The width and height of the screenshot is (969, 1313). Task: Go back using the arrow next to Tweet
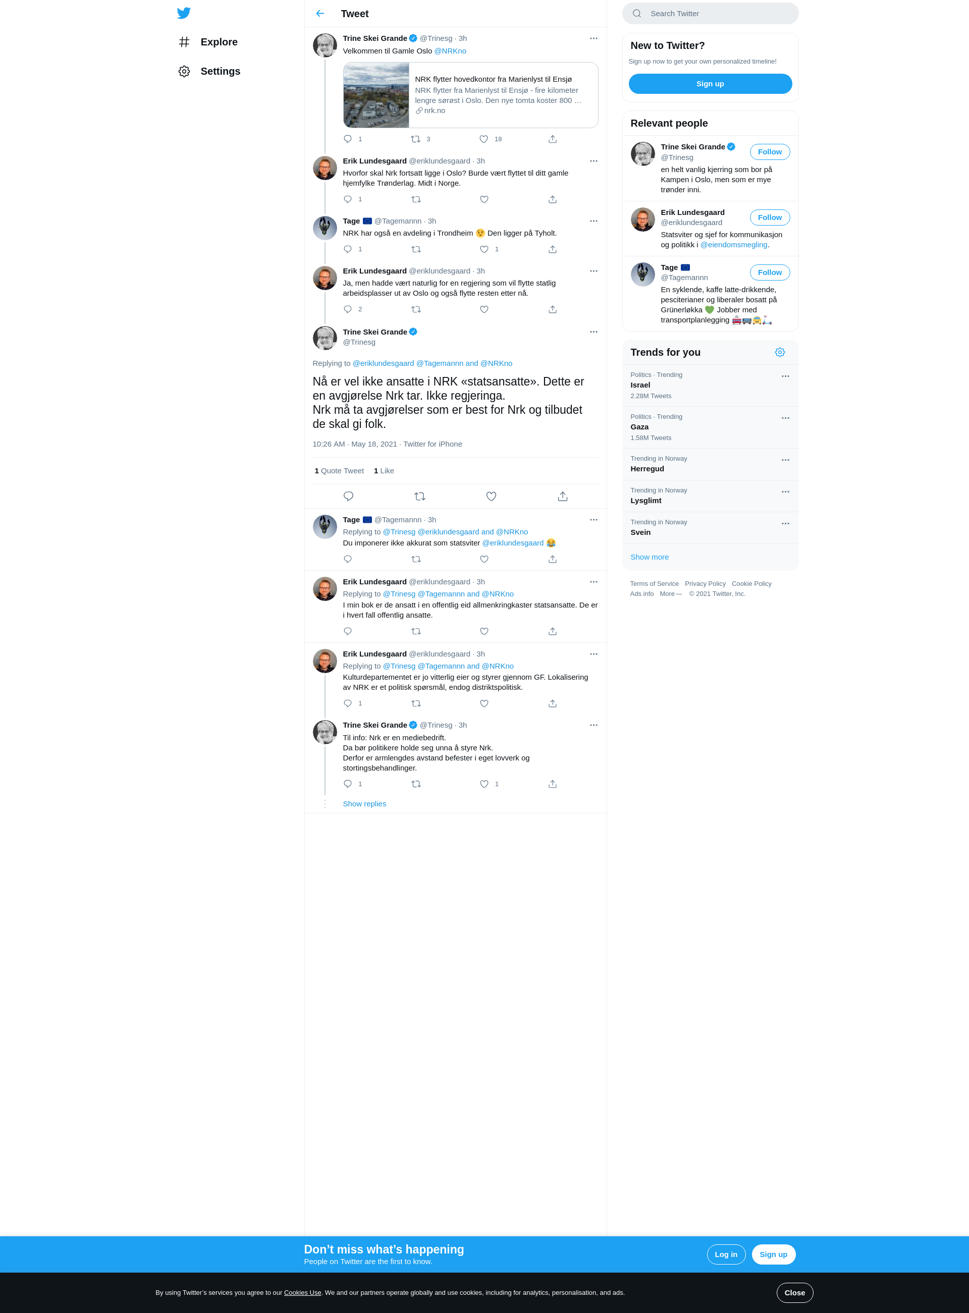point(320,14)
